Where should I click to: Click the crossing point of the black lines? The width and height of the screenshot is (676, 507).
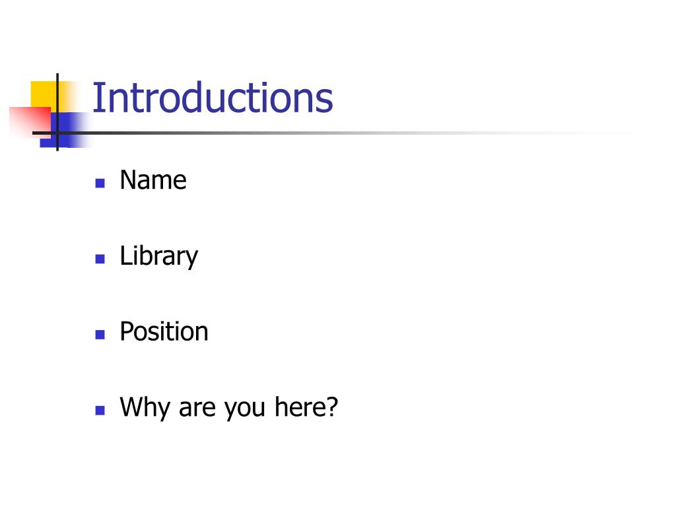click(57, 133)
